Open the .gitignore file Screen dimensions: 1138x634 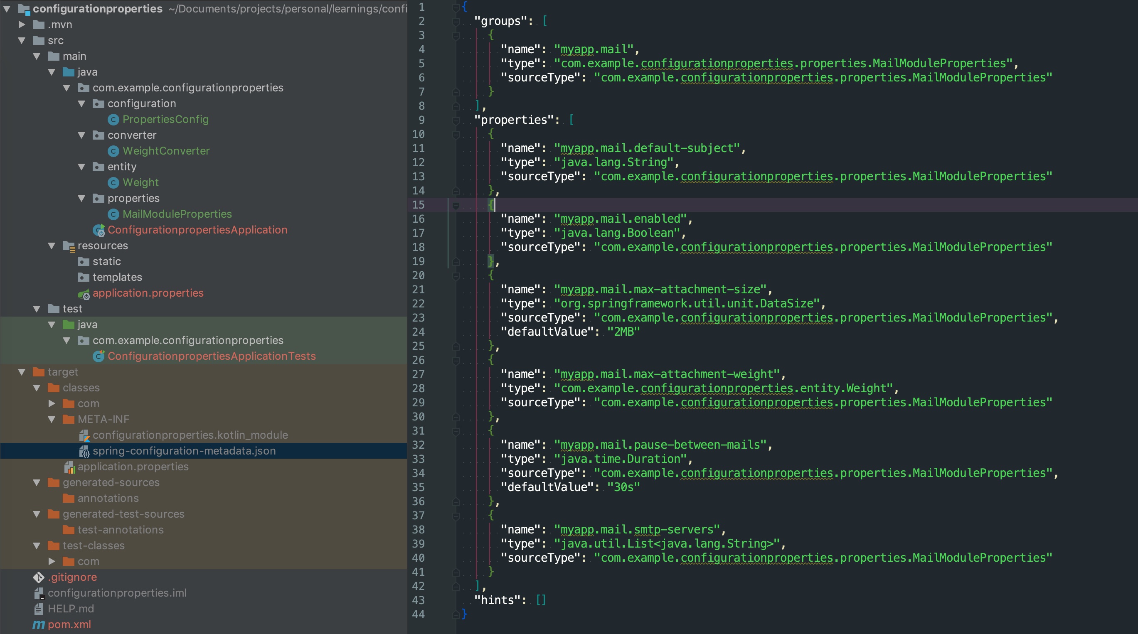click(x=74, y=576)
